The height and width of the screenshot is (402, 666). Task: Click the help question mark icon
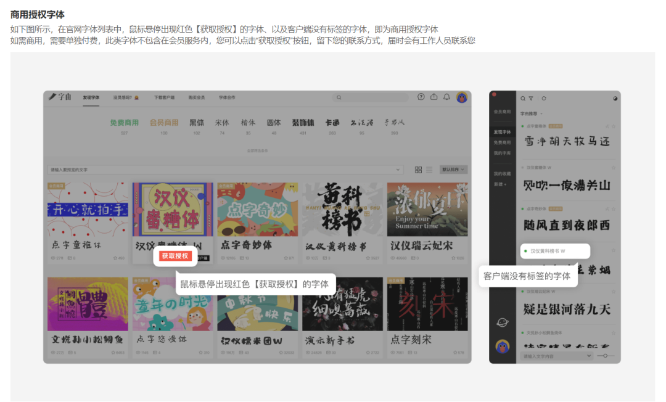(421, 97)
